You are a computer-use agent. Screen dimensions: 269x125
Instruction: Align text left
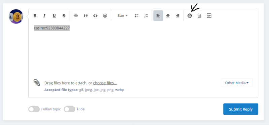point(158,16)
